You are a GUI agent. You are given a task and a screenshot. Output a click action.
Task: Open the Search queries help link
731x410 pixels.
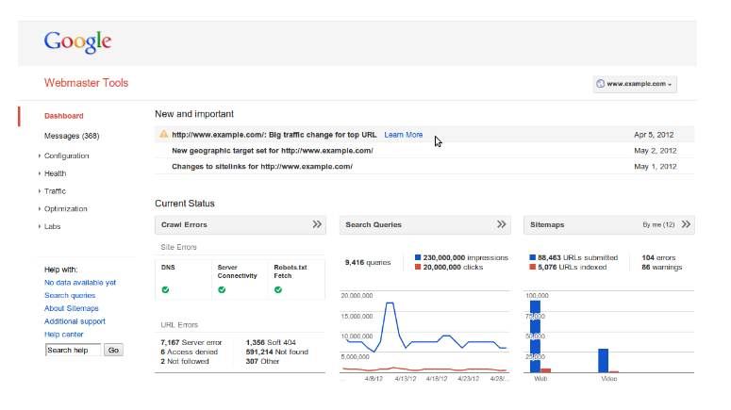[x=70, y=295]
